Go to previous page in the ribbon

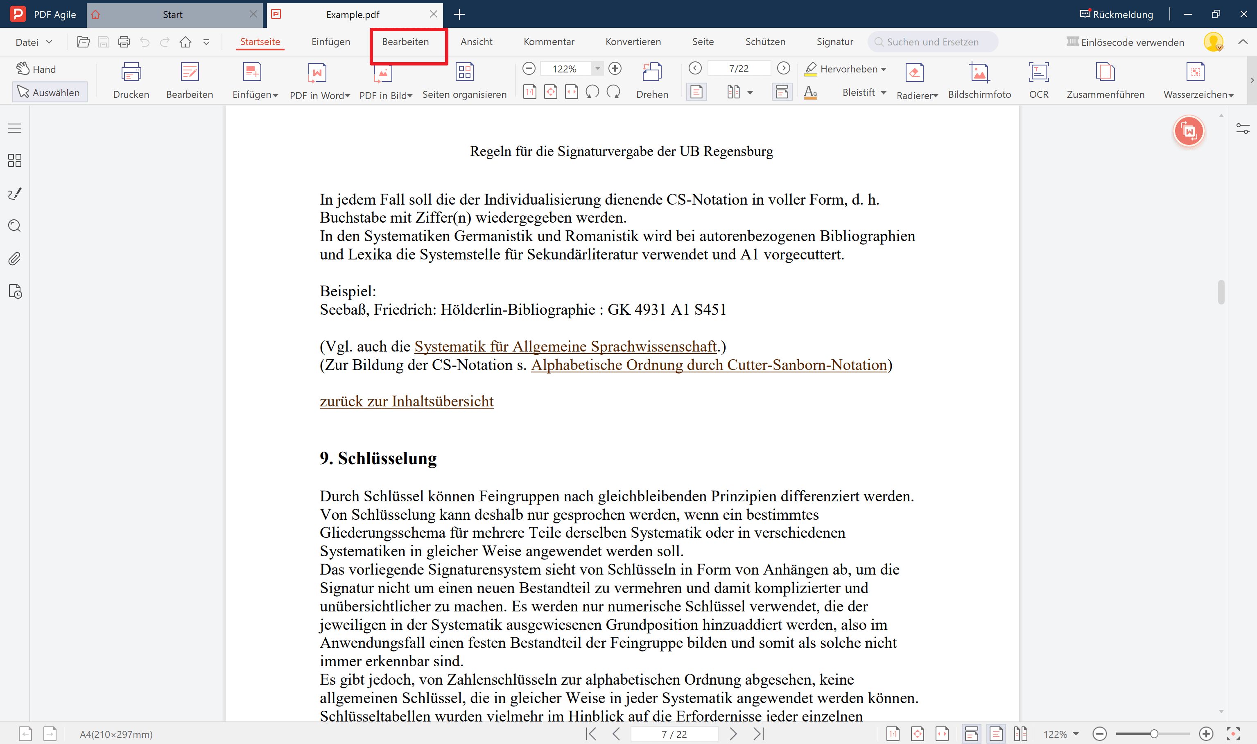pos(695,68)
